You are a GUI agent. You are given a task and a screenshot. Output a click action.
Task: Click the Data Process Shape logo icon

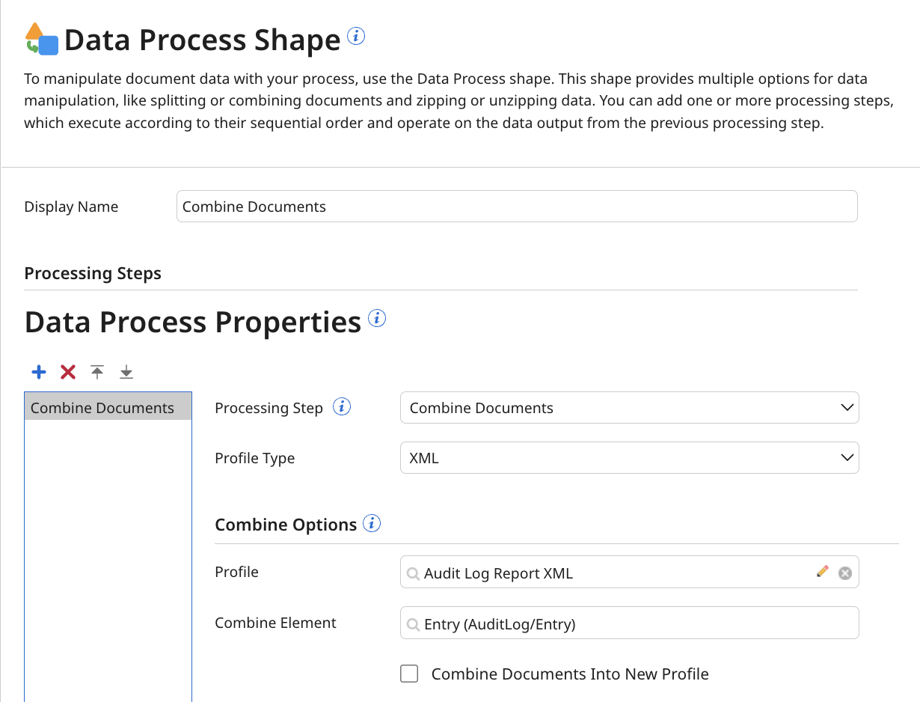(x=40, y=38)
